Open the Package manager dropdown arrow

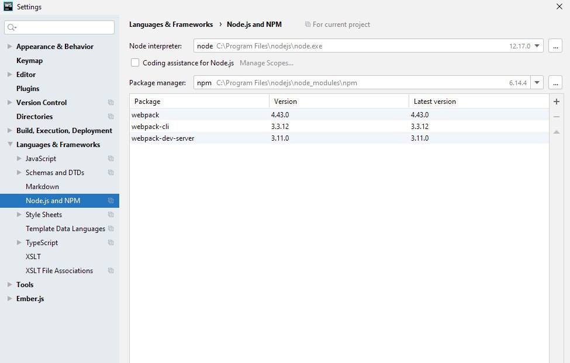click(537, 83)
